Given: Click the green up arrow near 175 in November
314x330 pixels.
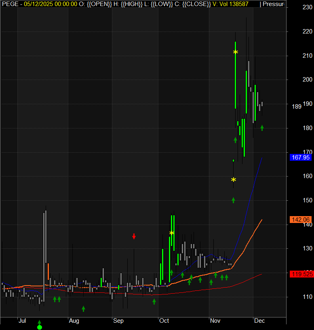Looking at the screenshot, I should (236, 140).
